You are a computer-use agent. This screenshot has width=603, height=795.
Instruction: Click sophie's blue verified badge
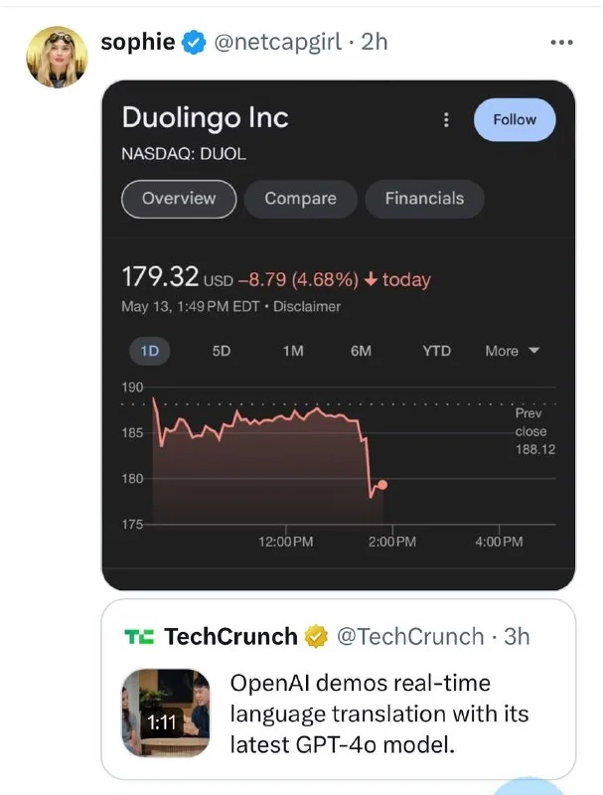[x=194, y=42]
